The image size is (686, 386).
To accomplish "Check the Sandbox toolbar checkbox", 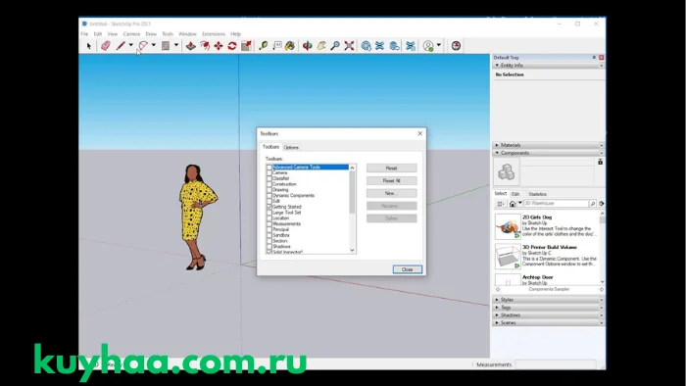I will pos(269,235).
